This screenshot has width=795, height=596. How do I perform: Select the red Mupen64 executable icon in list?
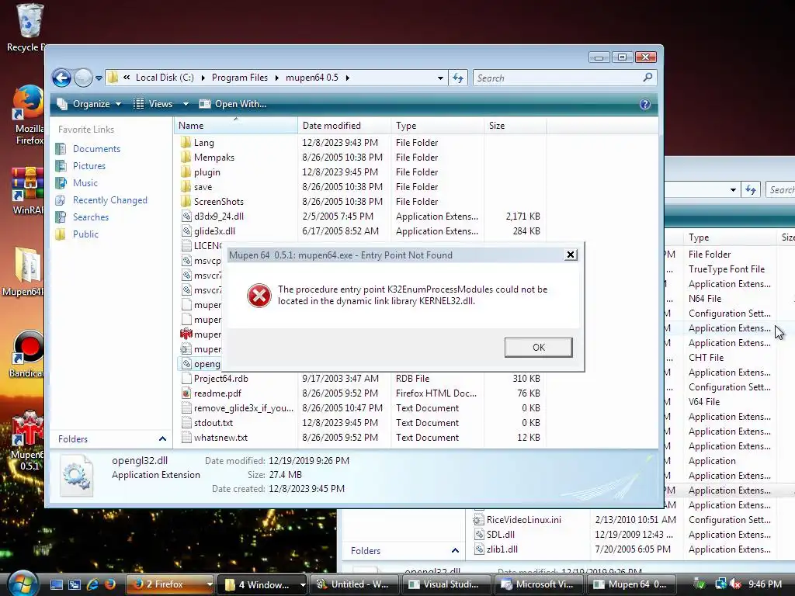(186, 334)
